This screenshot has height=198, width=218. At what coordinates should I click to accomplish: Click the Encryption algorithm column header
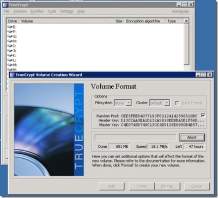click(x=144, y=21)
